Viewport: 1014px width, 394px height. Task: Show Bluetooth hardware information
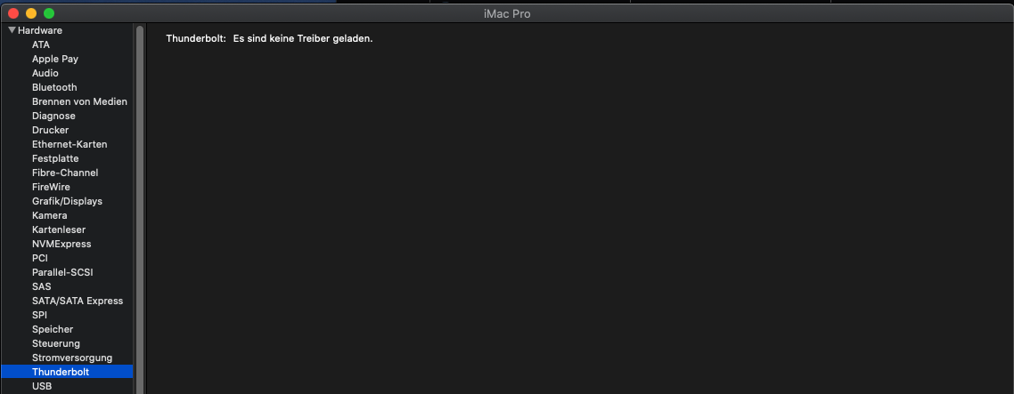point(54,87)
